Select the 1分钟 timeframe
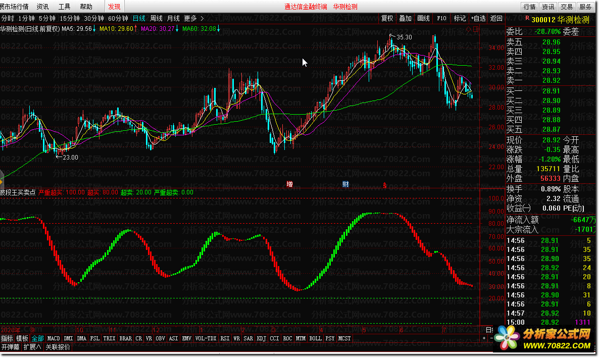Image resolution: width=600 pixels, height=358 pixels. [26, 18]
